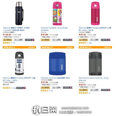116x116 pixels.
Task: Click the orange banner under pink Funtainer
Action: pos(95,47)
